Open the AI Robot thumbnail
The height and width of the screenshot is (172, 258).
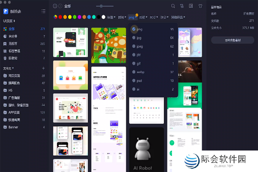coord(147,148)
